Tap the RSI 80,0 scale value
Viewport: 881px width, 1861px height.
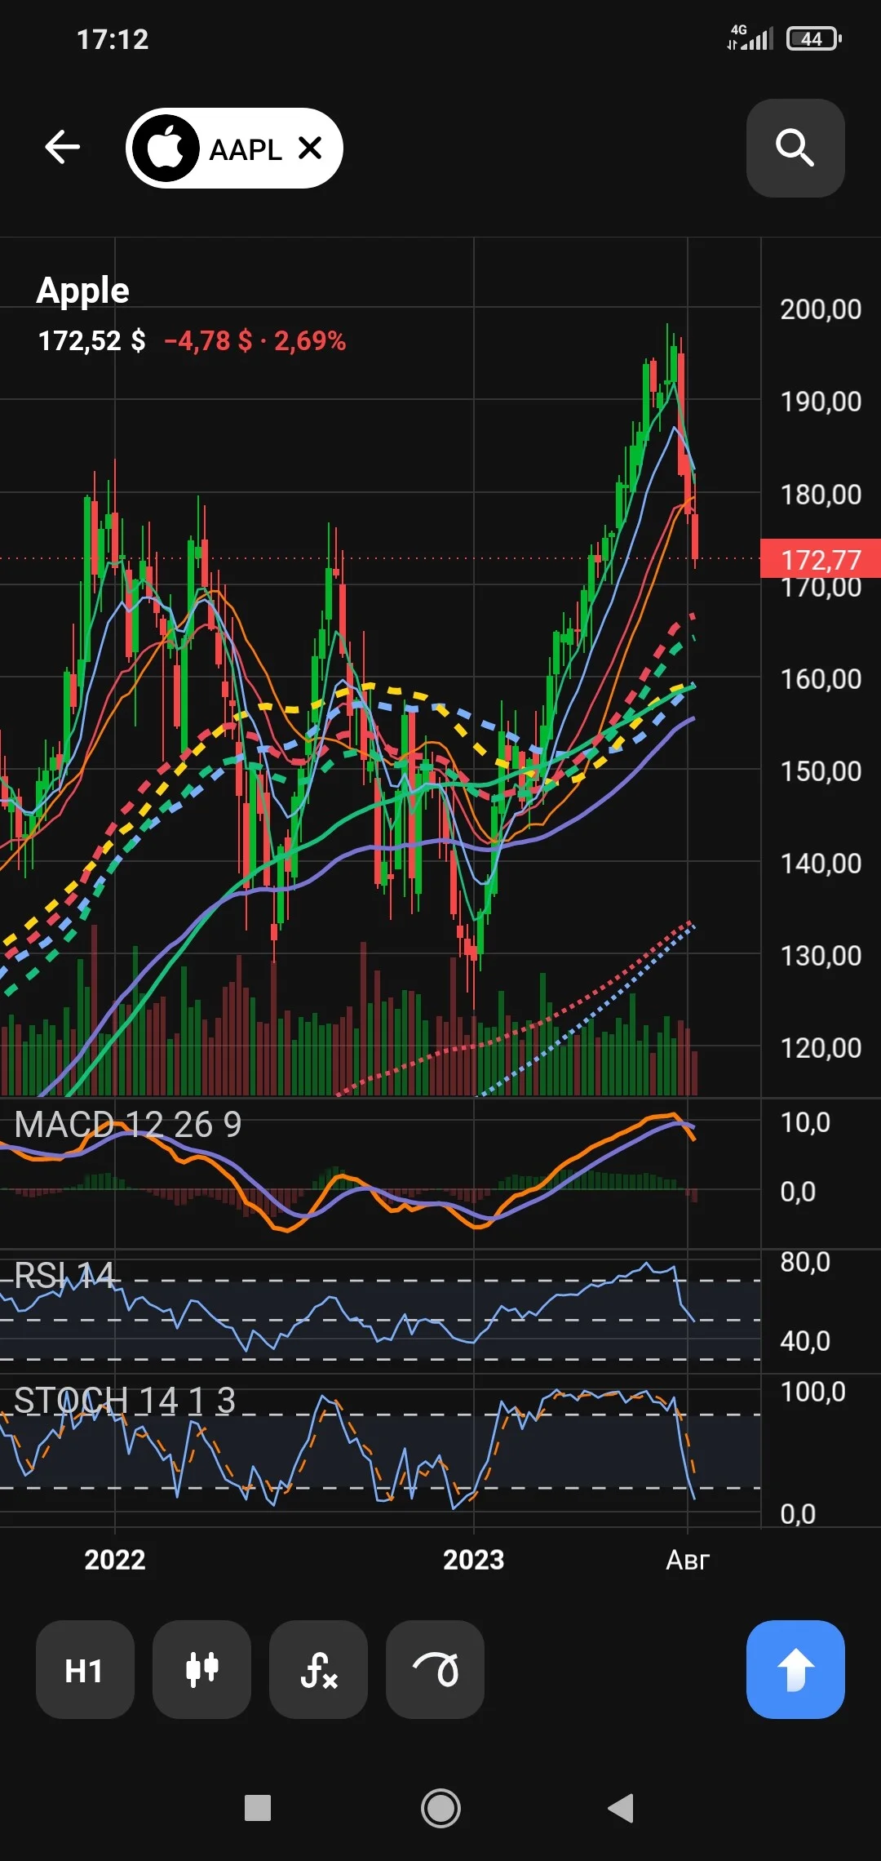click(805, 1262)
